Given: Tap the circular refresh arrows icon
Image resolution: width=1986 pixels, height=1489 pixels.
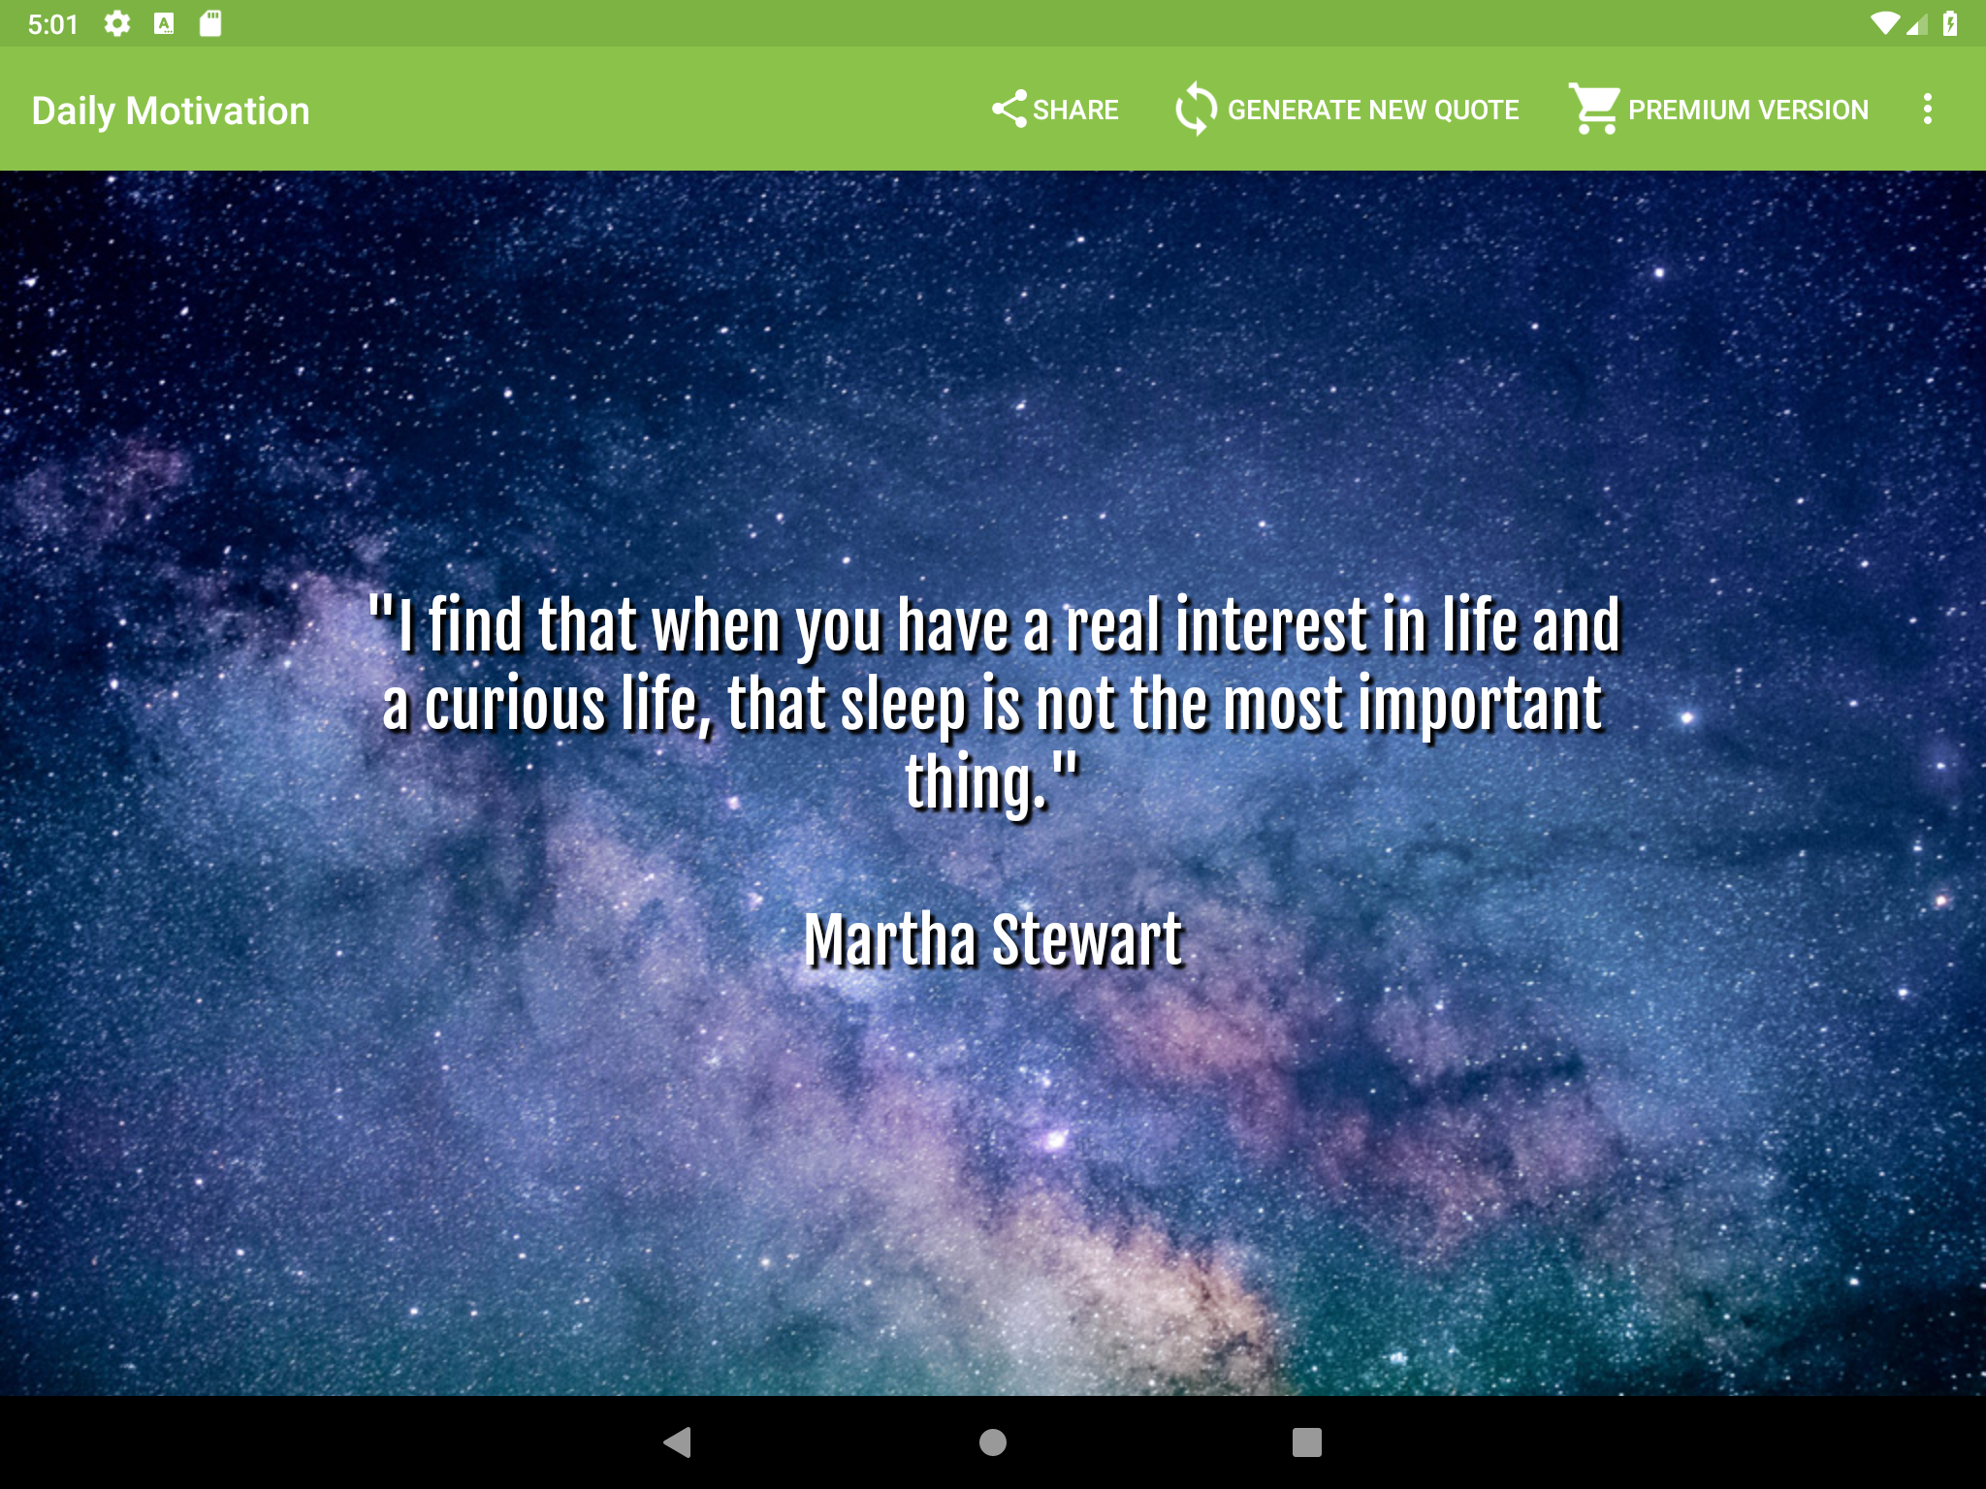Looking at the screenshot, I should pos(1196,109).
